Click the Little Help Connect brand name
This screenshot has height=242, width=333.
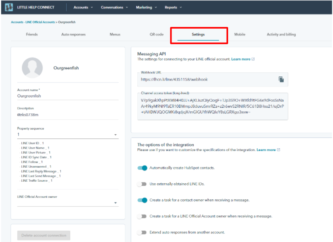coord(36,7)
